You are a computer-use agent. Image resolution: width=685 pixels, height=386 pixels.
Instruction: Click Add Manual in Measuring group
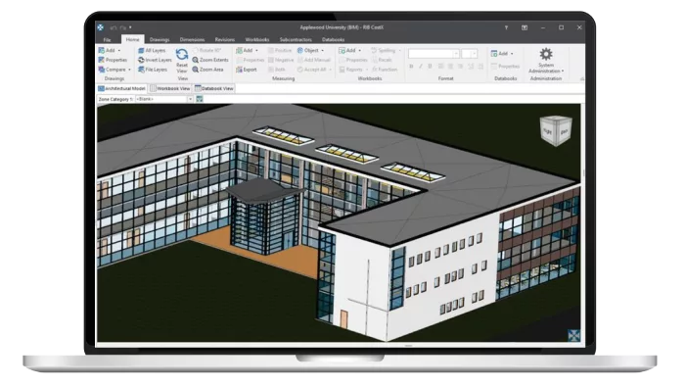coord(313,60)
